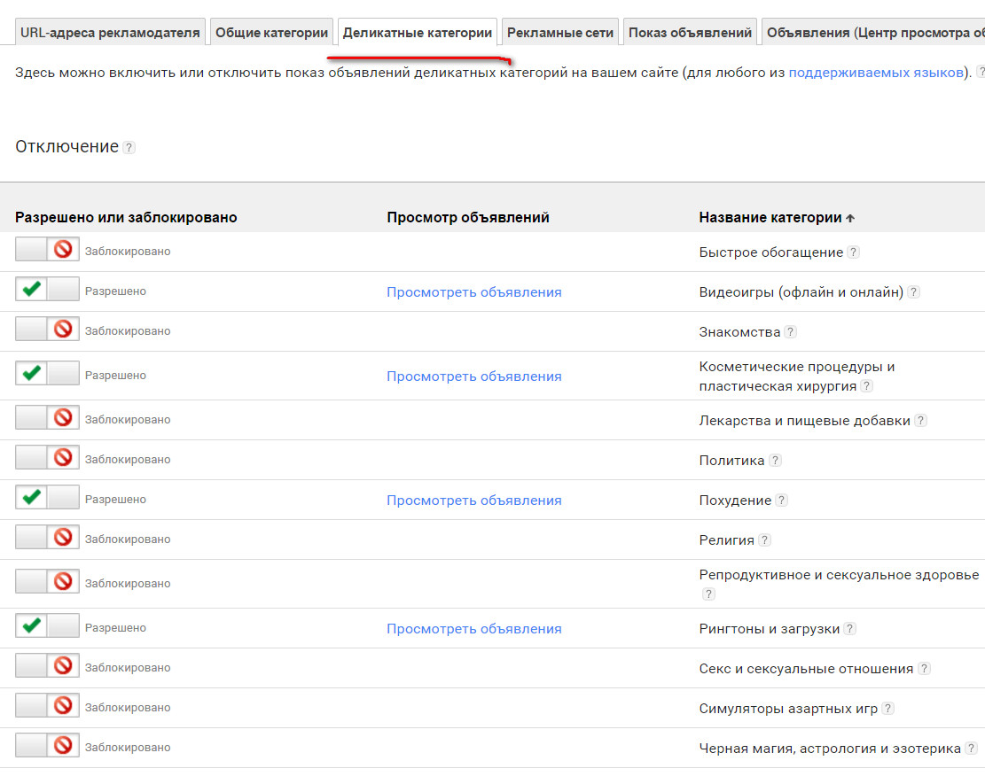985x784 pixels.
Task: Open help tooltip for Знакомства
Action: pos(790,332)
